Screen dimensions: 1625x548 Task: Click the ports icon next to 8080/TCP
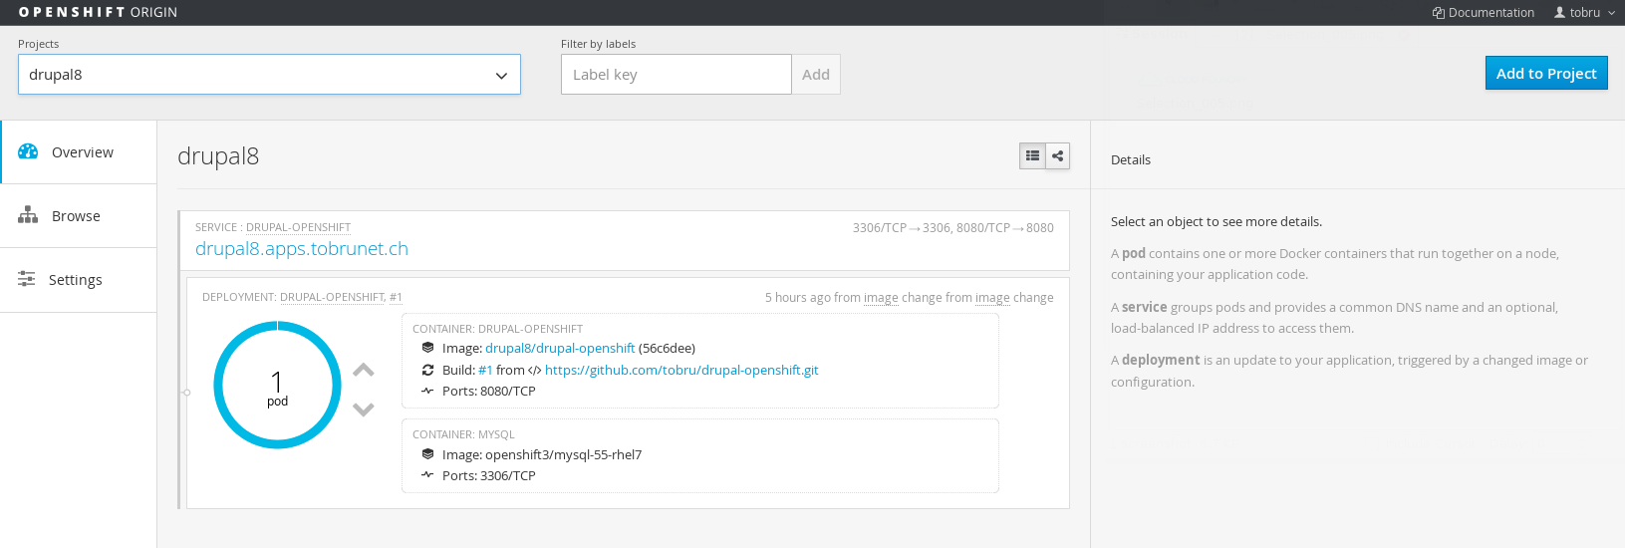coord(427,391)
